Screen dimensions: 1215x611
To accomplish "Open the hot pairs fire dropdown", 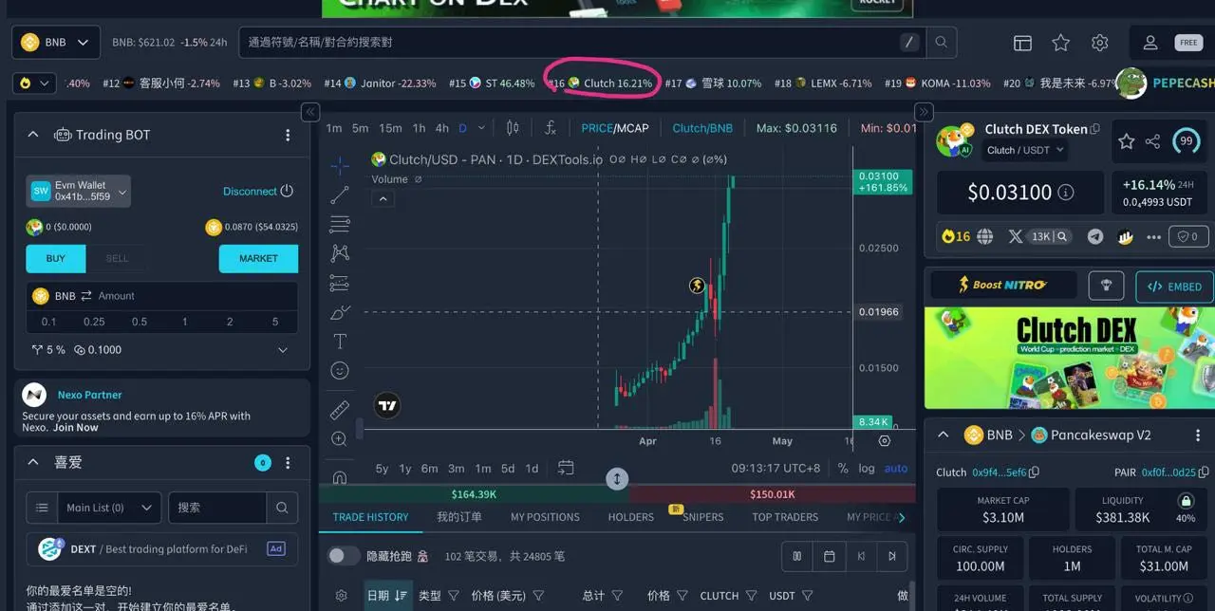I will (x=33, y=83).
